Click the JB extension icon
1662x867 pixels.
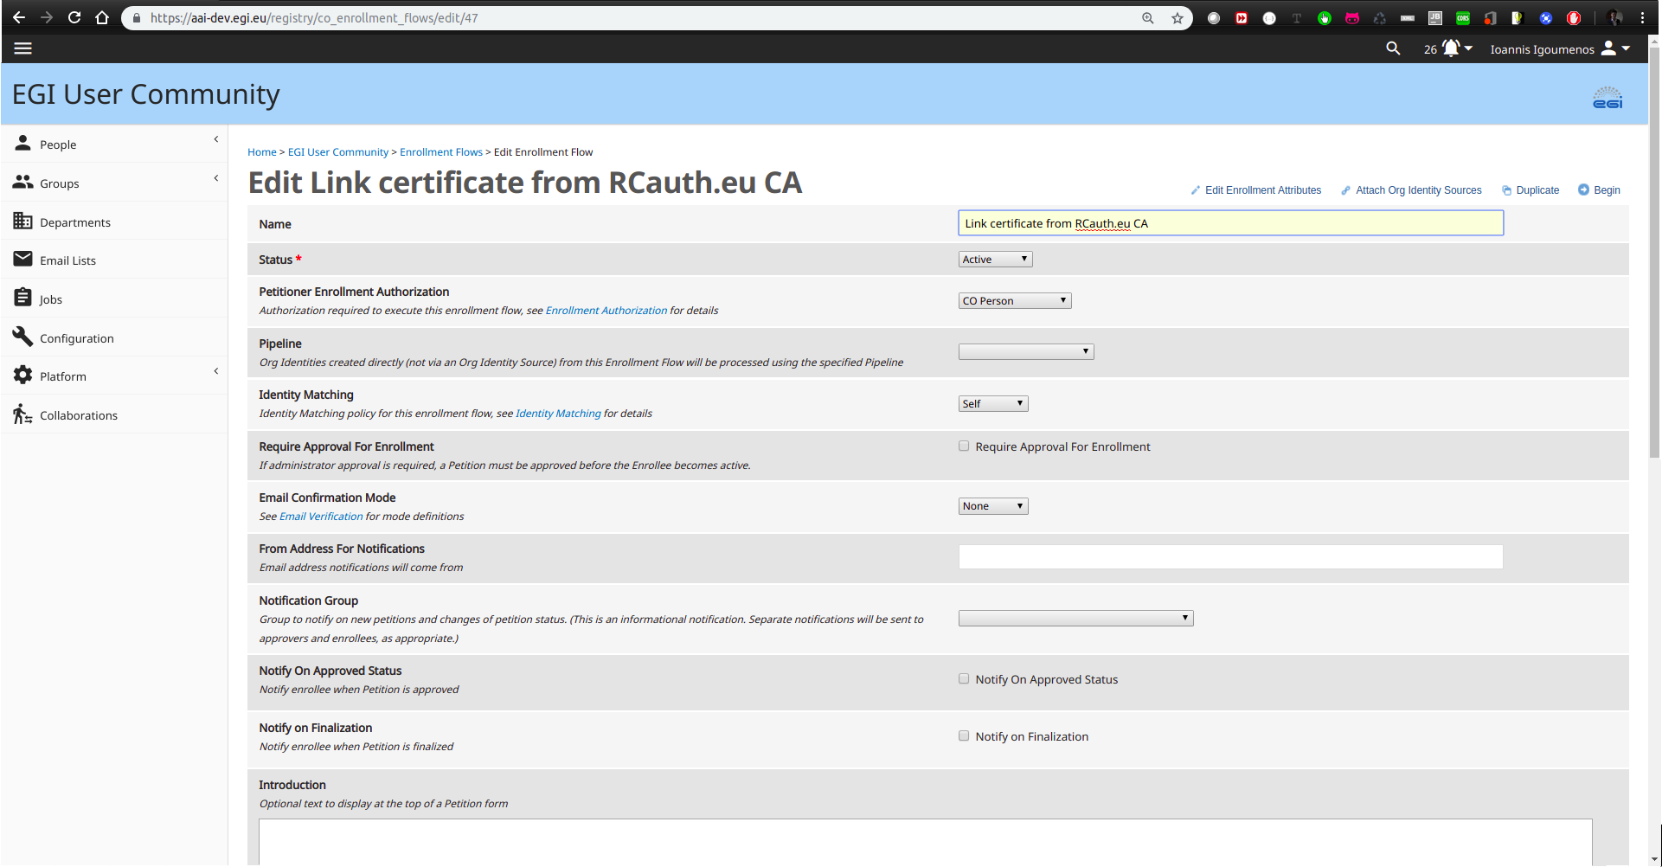pyautogui.click(x=1435, y=18)
